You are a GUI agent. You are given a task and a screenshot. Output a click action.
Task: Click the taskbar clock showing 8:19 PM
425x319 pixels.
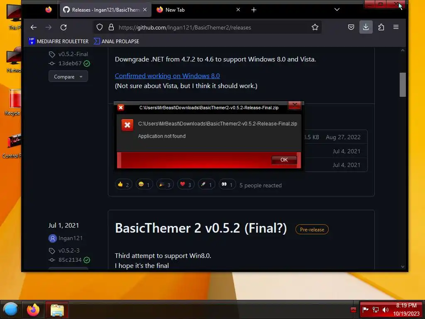point(406,309)
